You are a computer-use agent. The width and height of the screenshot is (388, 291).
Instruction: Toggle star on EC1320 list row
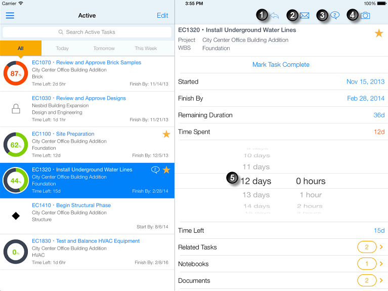(166, 170)
